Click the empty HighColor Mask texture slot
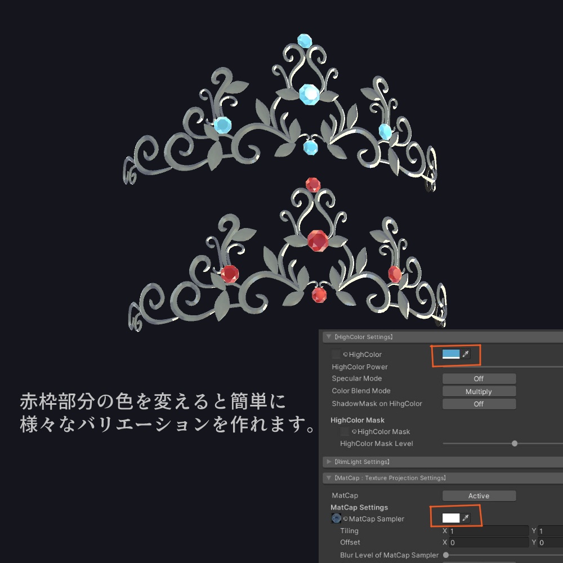The image size is (563, 563). (x=345, y=431)
